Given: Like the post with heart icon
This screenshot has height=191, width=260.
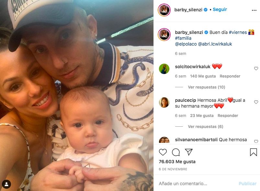Looking at the screenshot, I should pos(163,152).
